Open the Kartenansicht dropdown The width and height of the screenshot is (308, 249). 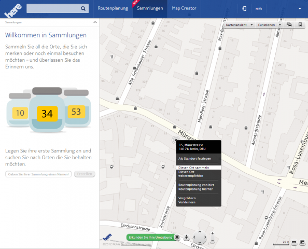[239, 25]
